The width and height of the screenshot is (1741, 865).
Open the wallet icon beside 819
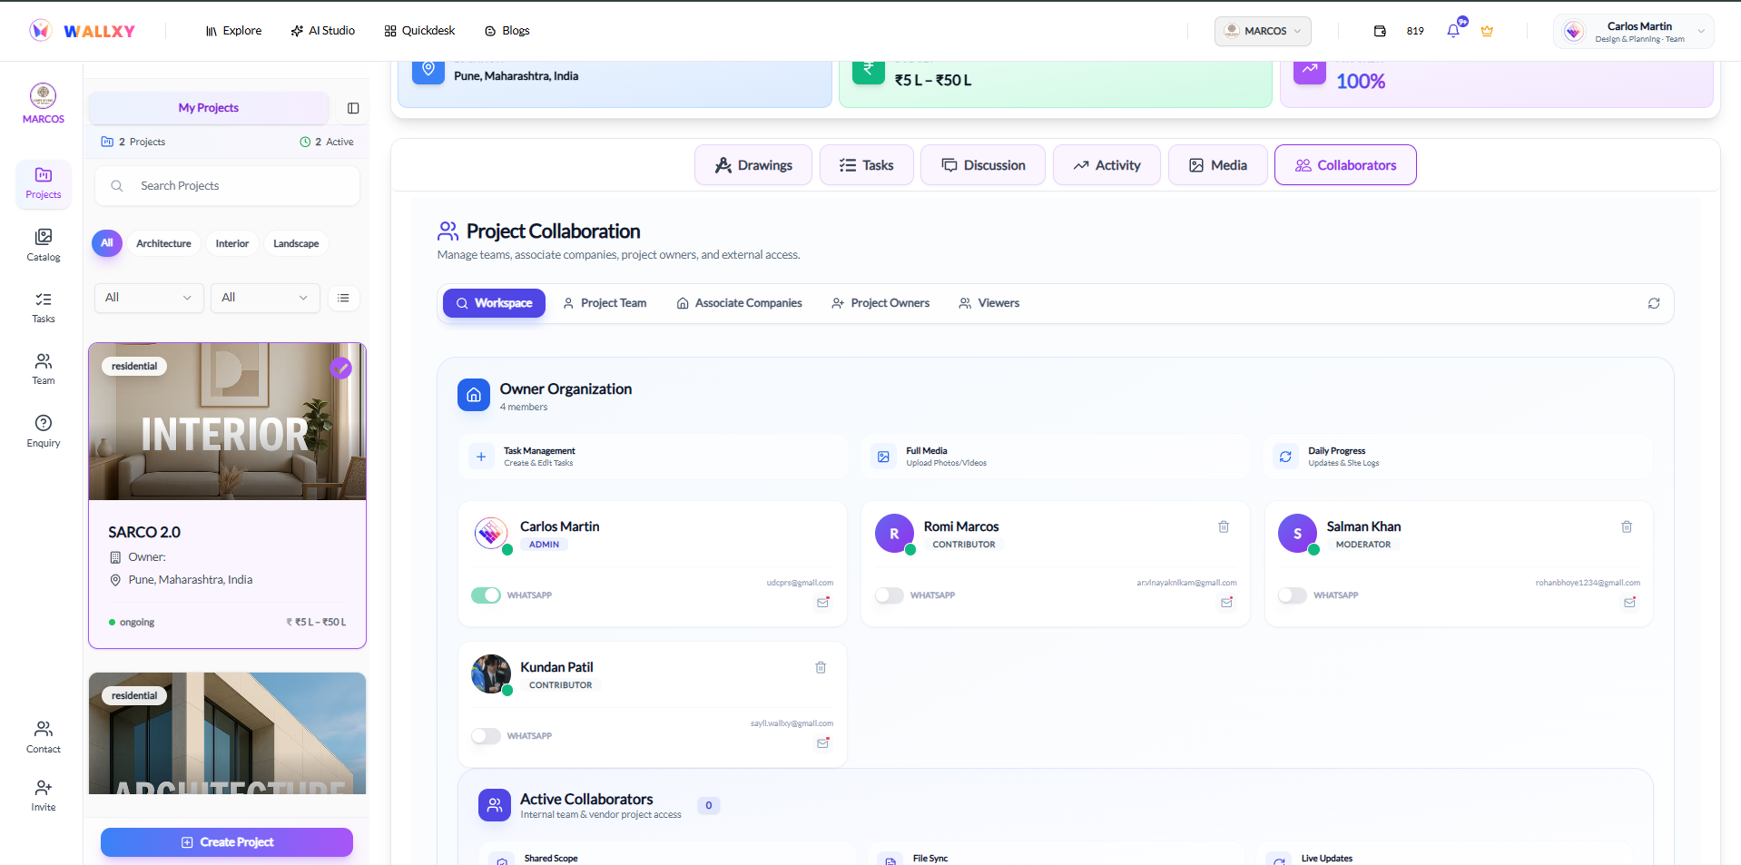pyautogui.click(x=1380, y=31)
